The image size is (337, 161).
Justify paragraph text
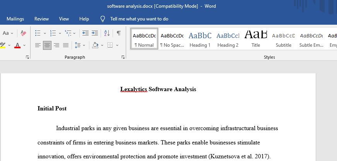click(x=66, y=45)
